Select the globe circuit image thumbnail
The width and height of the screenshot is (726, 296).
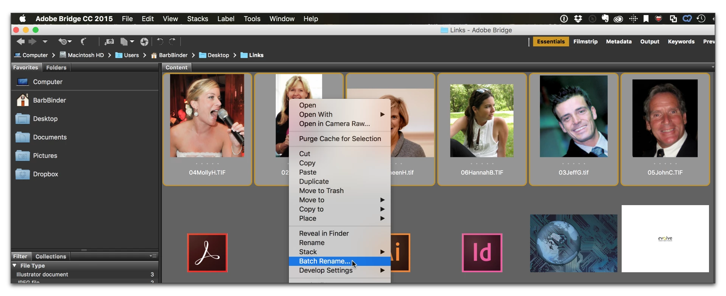pyautogui.click(x=574, y=244)
